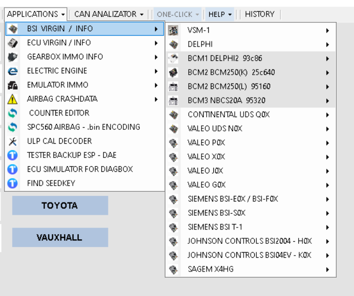
Task: Click the DELPHI module icon
Action: [x=173, y=44]
